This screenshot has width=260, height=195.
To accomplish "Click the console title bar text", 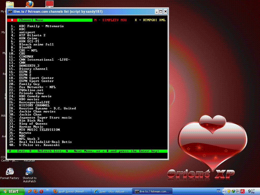I will click(58, 12).
